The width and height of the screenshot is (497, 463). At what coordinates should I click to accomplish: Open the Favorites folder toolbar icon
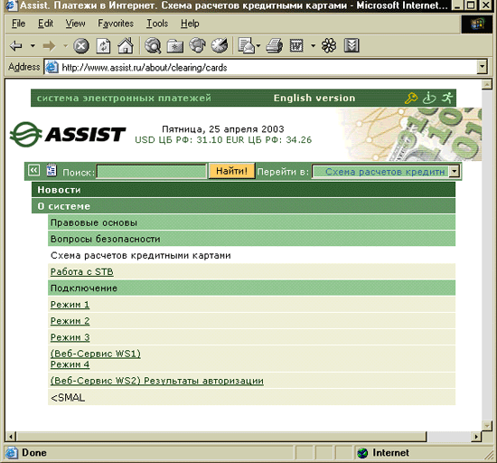point(175,46)
